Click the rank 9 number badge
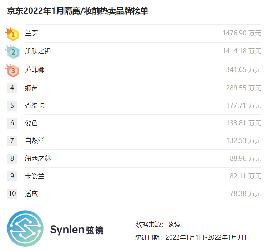Image resolution: width=268 pixels, height=251 pixels. tap(12, 176)
